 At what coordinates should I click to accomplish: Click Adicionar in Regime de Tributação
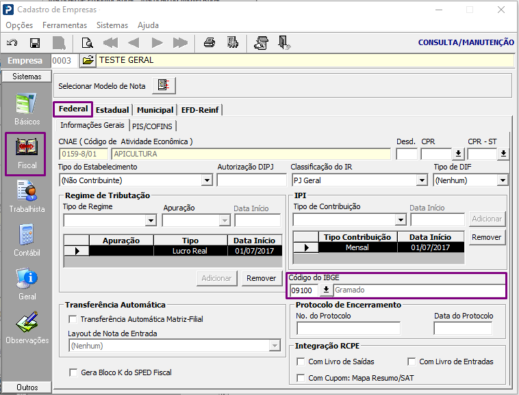click(x=217, y=278)
